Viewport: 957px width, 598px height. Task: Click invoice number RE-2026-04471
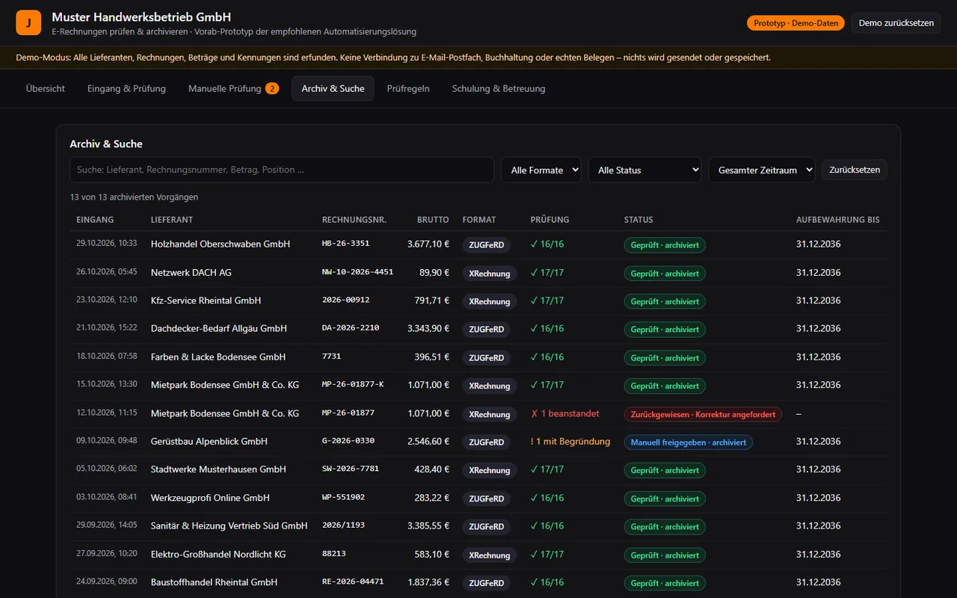tap(353, 582)
